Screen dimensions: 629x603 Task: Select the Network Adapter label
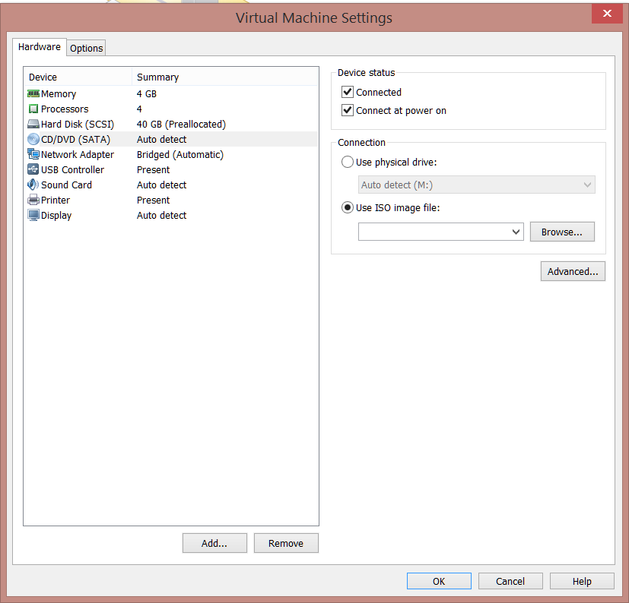[x=78, y=155]
